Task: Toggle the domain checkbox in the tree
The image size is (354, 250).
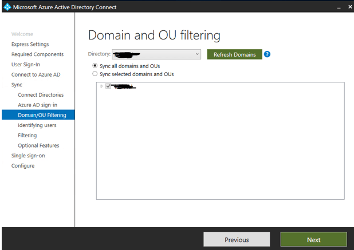Action: point(108,86)
